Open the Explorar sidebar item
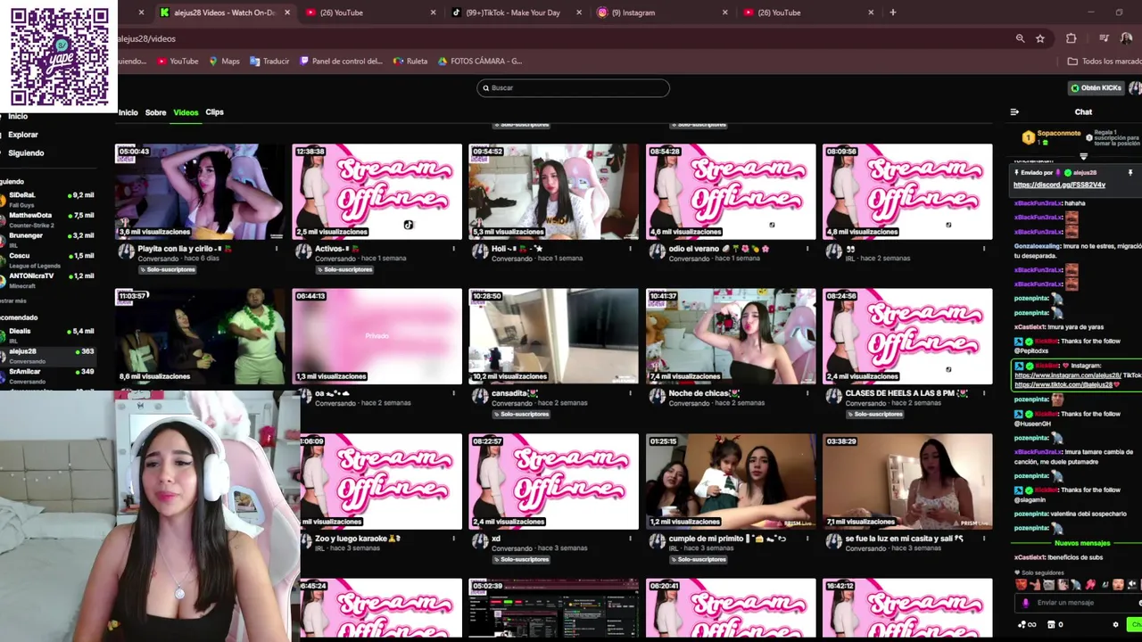Image resolution: width=1142 pixels, height=642 pixels. [23, 135]
